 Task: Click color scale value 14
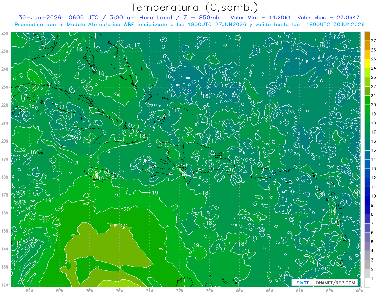[x=374, y=159]
